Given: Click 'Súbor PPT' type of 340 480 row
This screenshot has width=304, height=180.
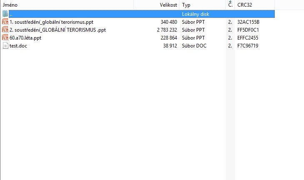Looking at the screenshot, I should click(x=193, y=22).
